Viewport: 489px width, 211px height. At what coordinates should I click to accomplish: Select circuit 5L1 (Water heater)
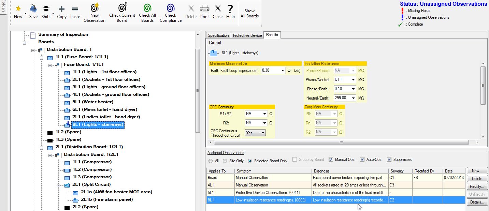coord(93,102)
